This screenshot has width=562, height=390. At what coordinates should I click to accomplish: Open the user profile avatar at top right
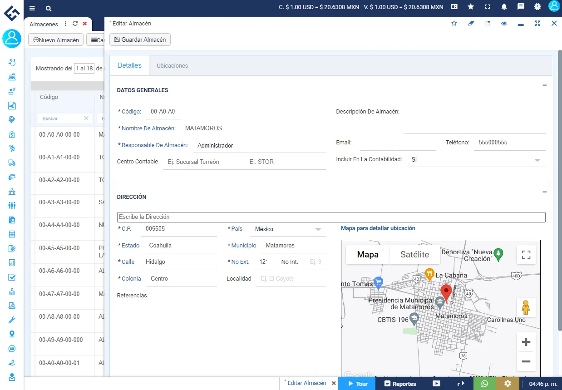(555, 6)
